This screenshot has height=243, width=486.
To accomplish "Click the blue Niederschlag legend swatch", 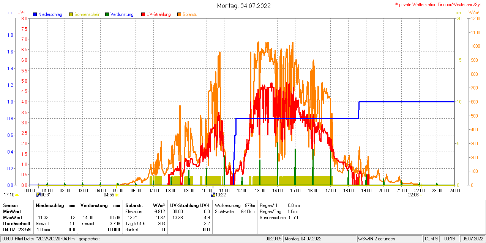I will (x=35, y=14).
